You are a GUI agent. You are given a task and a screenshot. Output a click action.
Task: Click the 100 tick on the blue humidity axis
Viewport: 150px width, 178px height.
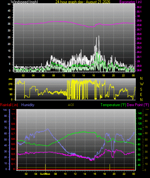[5, 110]
